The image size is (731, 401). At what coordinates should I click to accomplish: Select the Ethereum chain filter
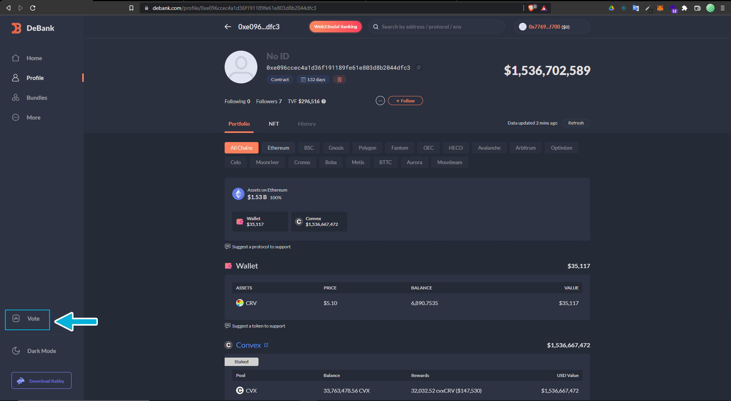[278, 148]
